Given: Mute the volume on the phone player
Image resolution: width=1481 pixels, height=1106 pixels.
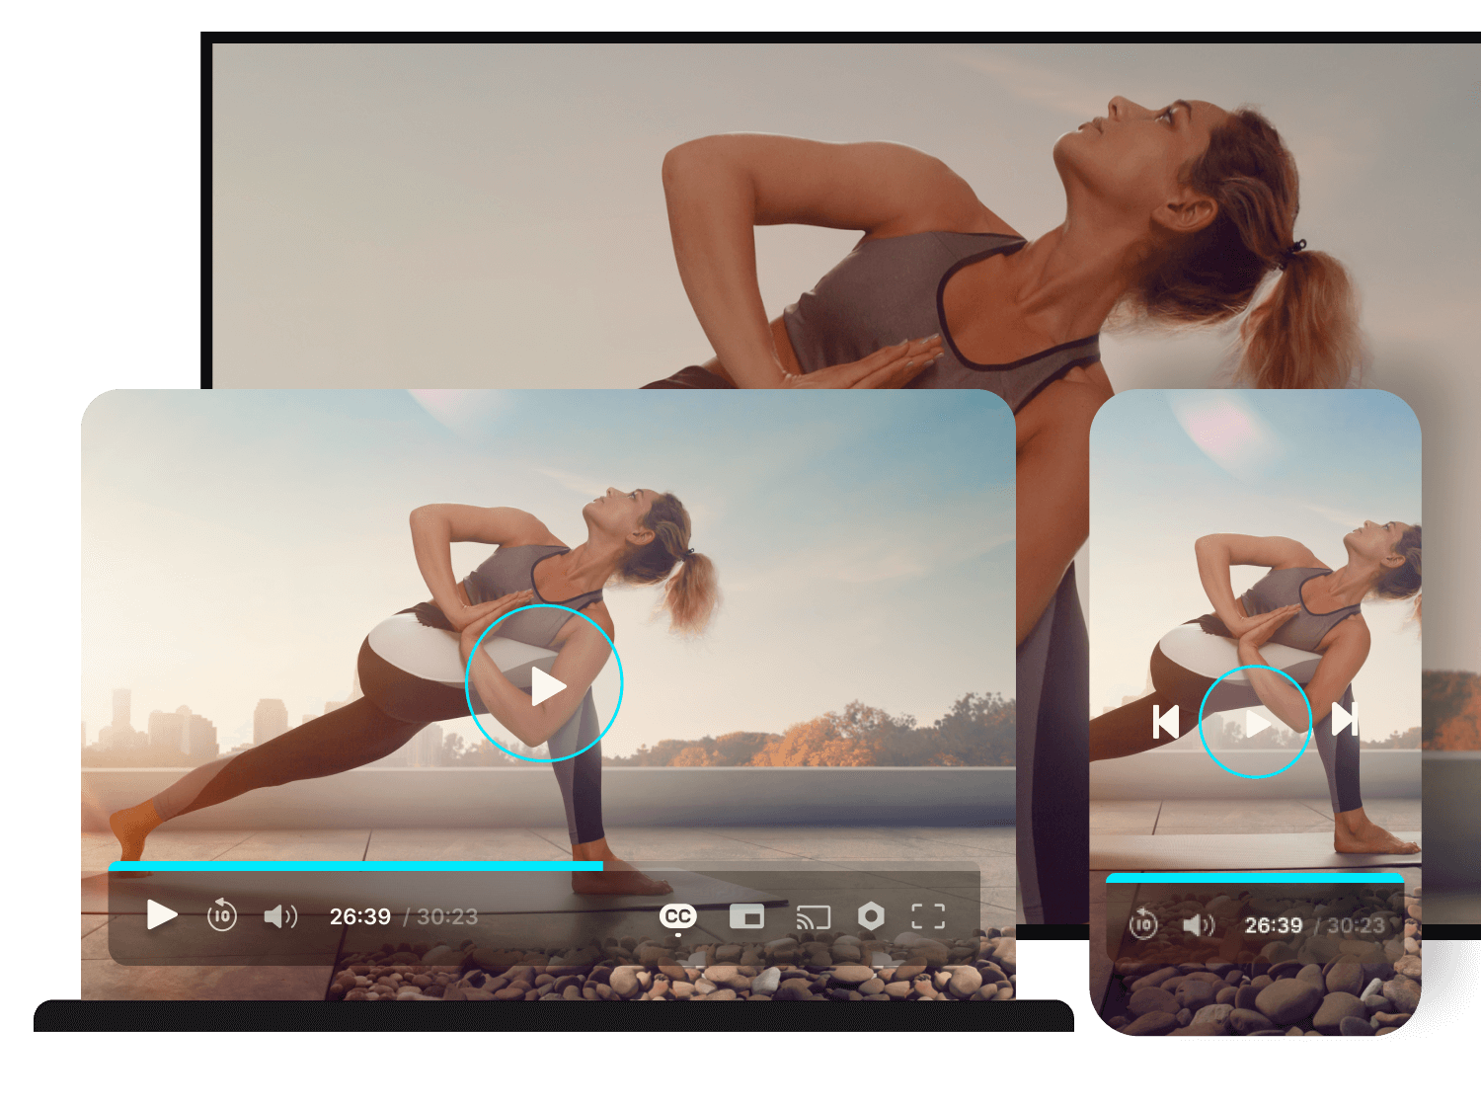Looking at the screenshot, I should tap(1199, 925).
